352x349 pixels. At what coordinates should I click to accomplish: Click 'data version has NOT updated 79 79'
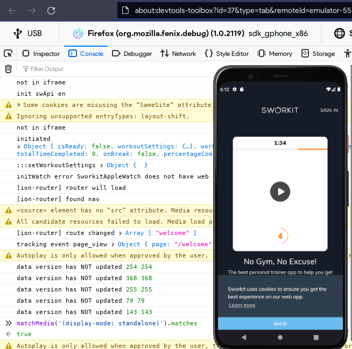81,301
